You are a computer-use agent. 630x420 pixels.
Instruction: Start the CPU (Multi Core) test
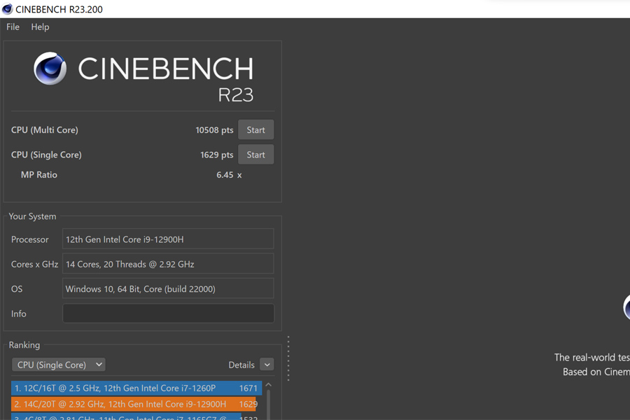coord(256,129)
